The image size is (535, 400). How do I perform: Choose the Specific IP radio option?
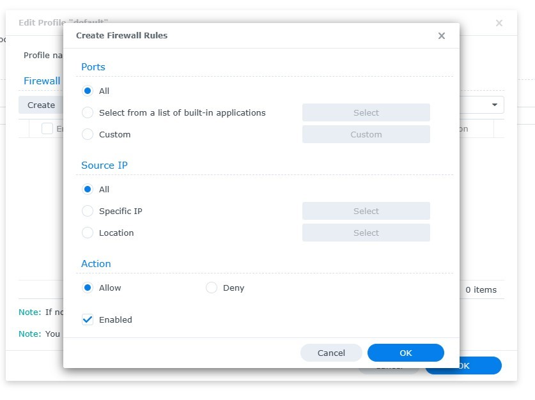pyautogui.click(x=88, y=211)
